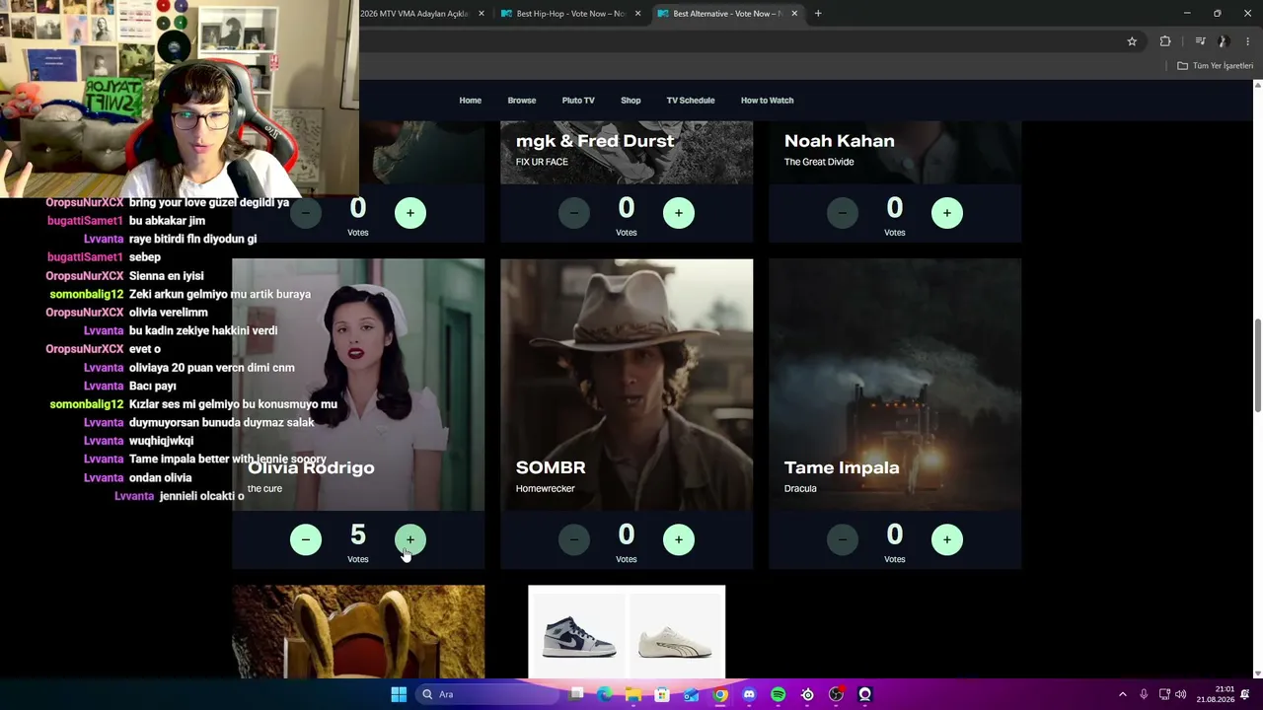Show hidden system tray icons
The height and width of the screenshot is (710, 1263).
(x=1122, y=694)
